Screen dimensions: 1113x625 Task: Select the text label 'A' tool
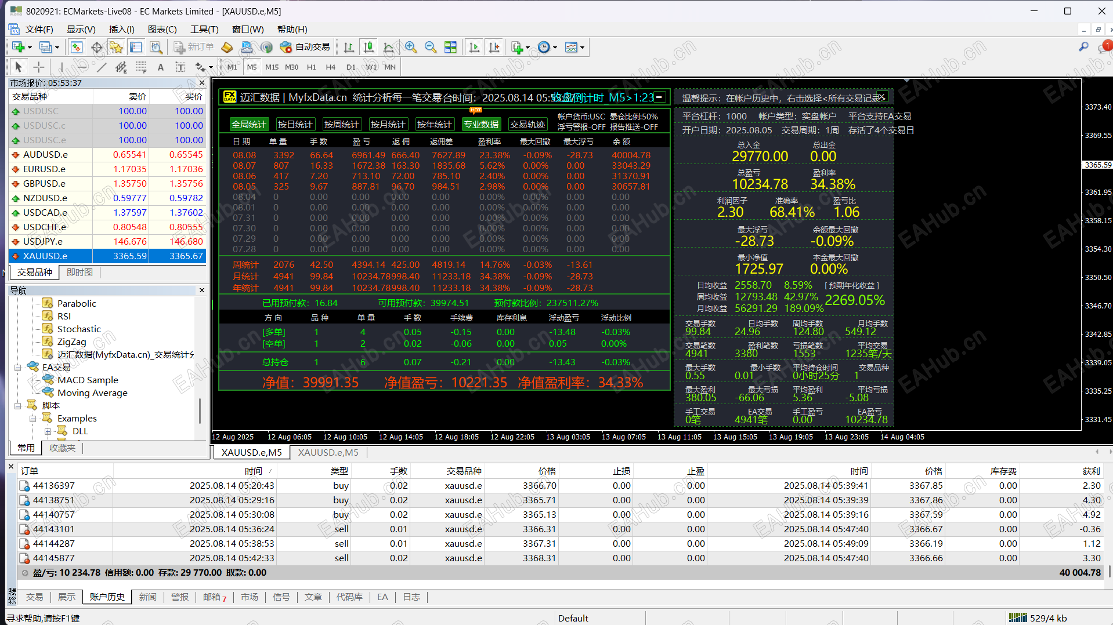[x=161, y=67]
